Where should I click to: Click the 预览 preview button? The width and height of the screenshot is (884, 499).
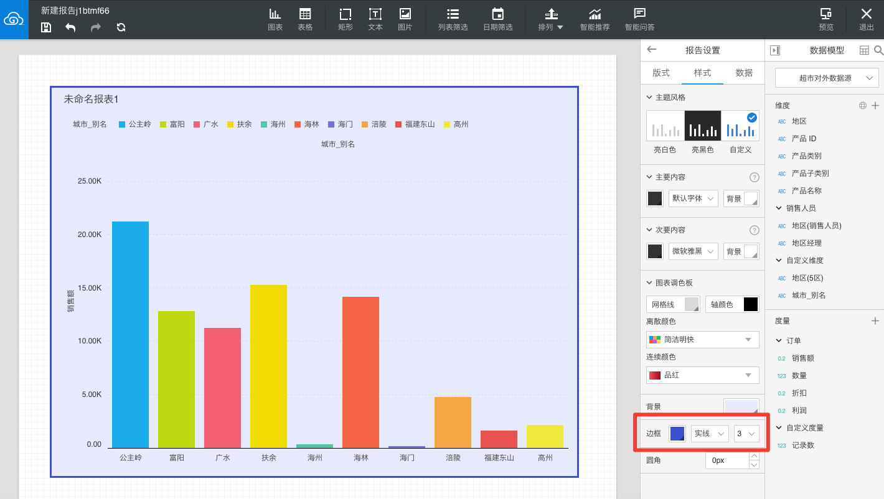pos(826,19)
